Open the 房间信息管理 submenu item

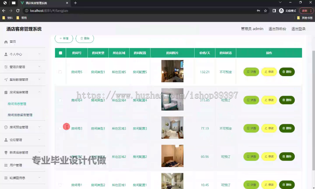pyautogui.click(x=17, y=104)
